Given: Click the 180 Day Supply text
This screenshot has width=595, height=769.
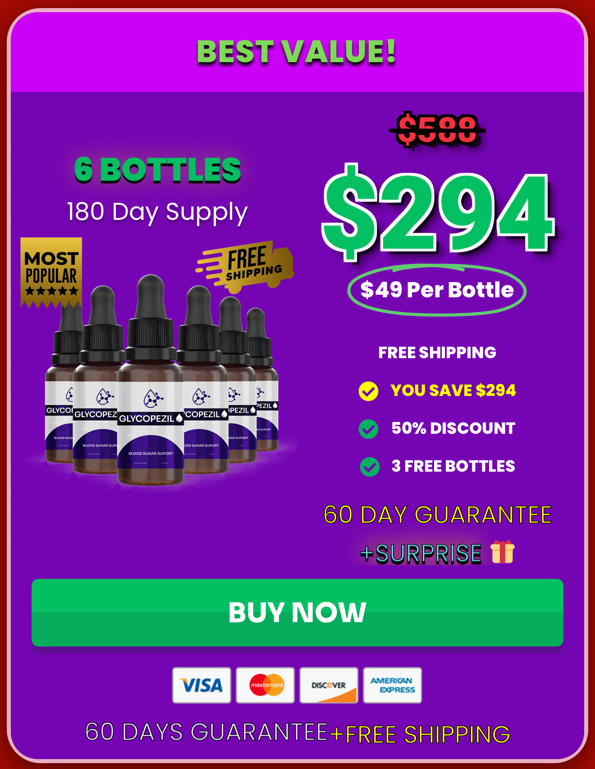Looking at the screenshot, I should (x=157, y=212).
